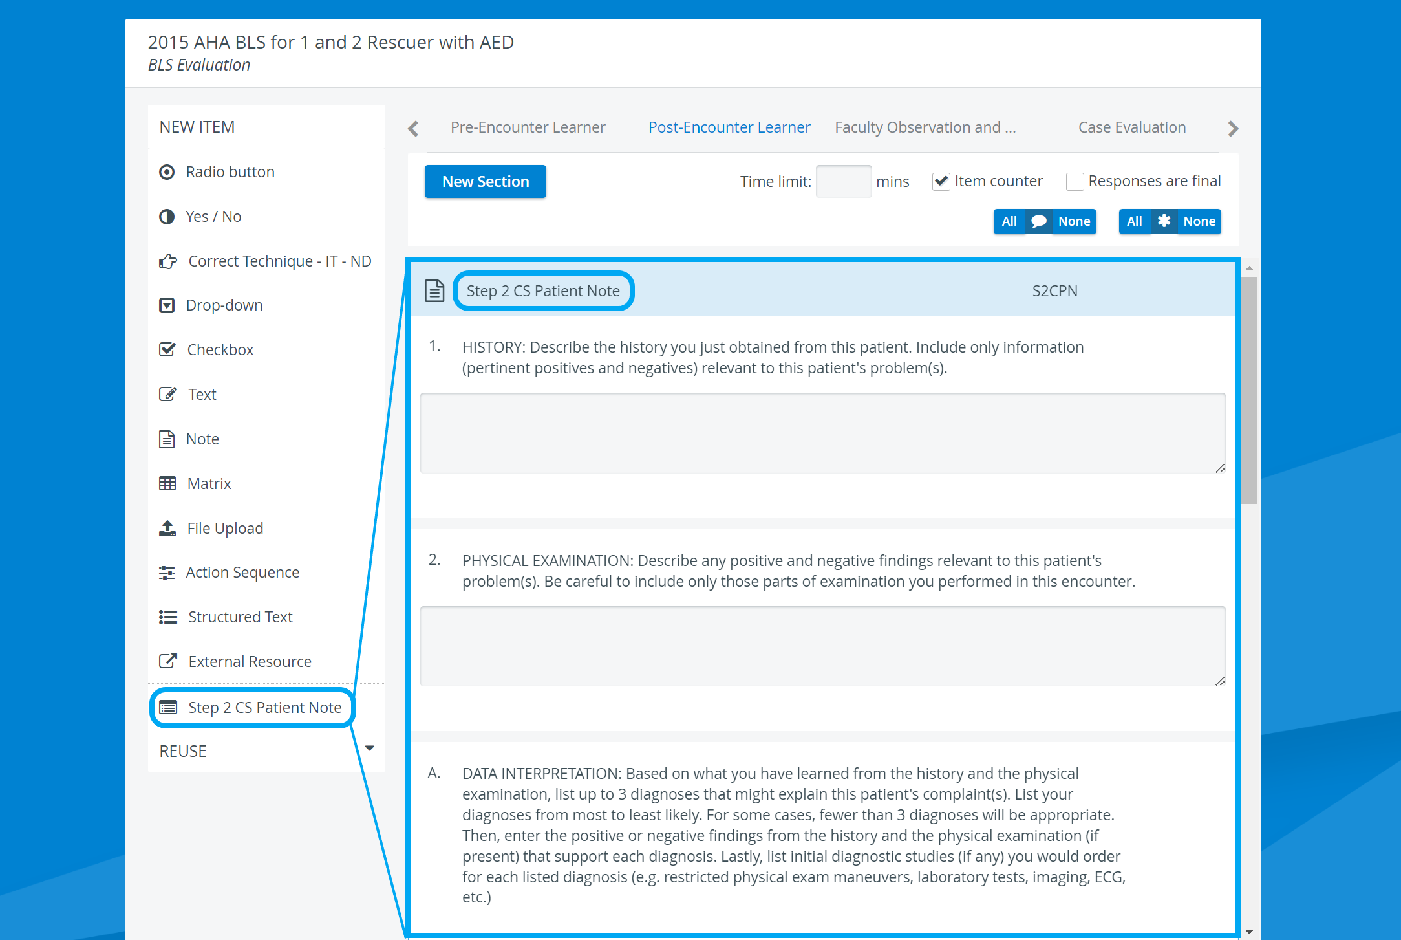The height and width of the screenshot is (940, 1401).
Task: Open the Case Evaluation tab
Action: point(1132,127)
